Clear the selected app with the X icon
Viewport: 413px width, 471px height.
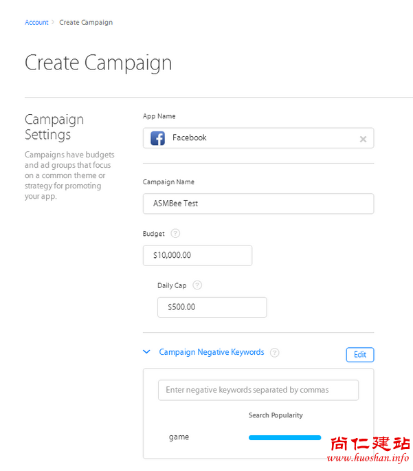[x=363, y=139]
